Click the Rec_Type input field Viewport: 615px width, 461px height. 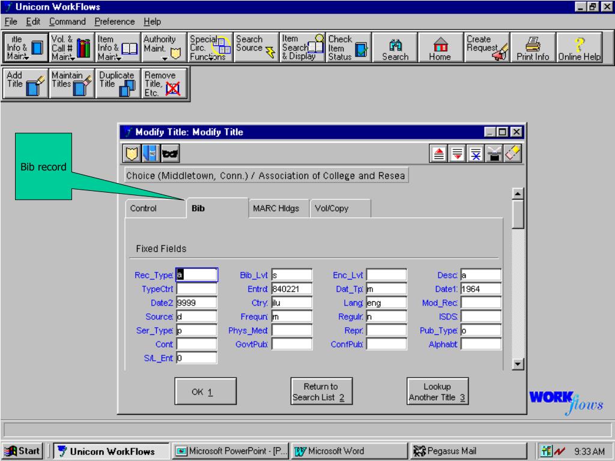click(x=196, y=275)
